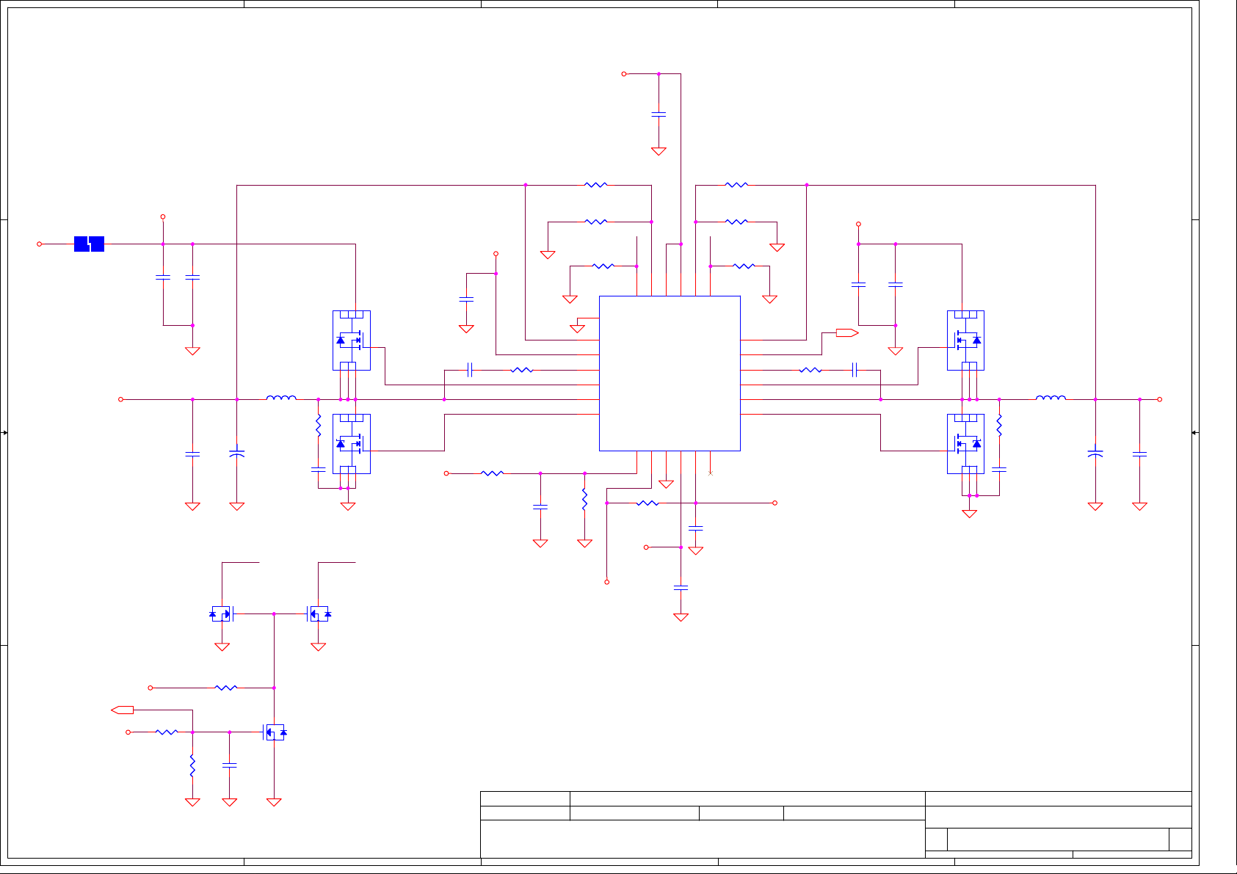Click the red port flag at lower left
The image size is (1237, 874).
(122, 710)
